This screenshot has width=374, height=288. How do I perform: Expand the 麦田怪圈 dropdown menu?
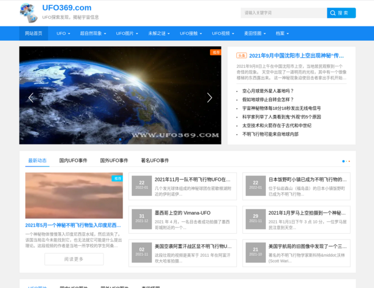(255, 33)
